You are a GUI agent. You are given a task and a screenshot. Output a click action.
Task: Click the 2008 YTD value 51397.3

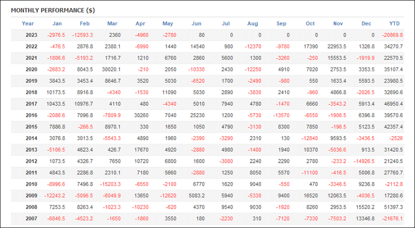coord(393,207)
